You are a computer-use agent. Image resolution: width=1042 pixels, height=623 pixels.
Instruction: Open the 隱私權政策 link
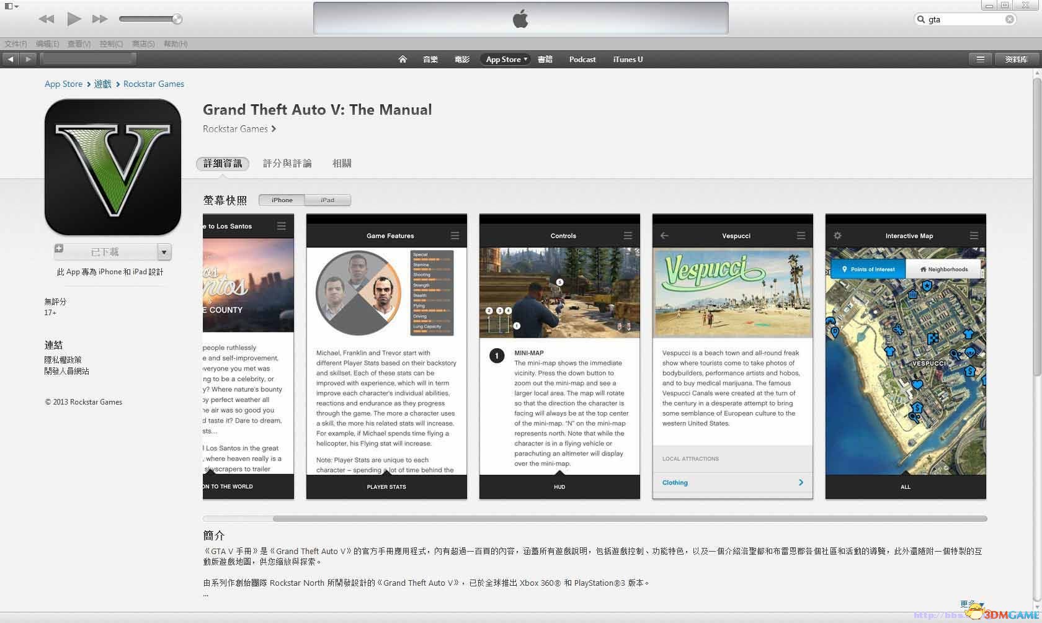pyautogui.click(x=63, y=360)
